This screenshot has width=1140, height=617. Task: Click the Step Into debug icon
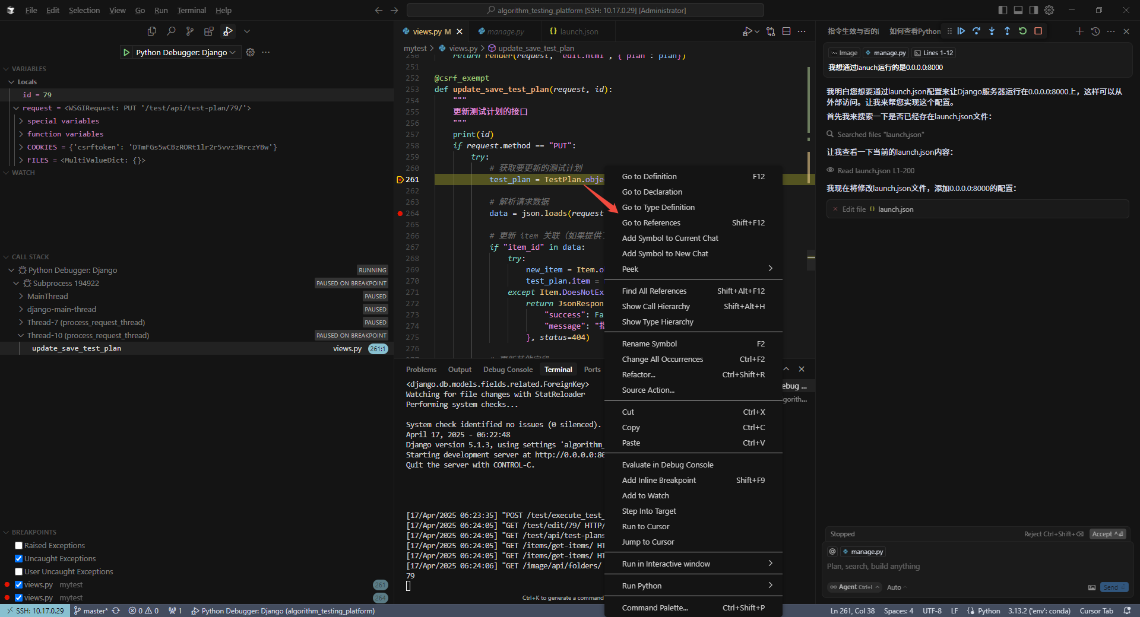(x=992, y=31)
